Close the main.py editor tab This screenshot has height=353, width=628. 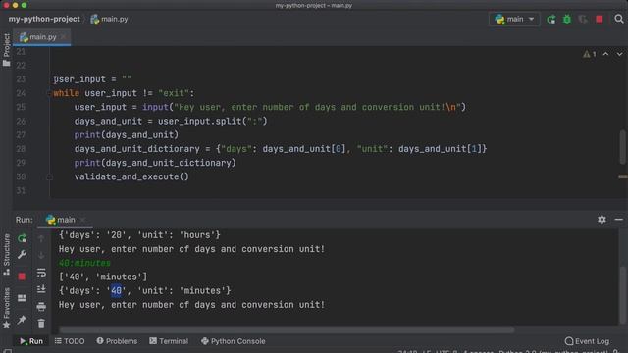[x=63, y=37]
